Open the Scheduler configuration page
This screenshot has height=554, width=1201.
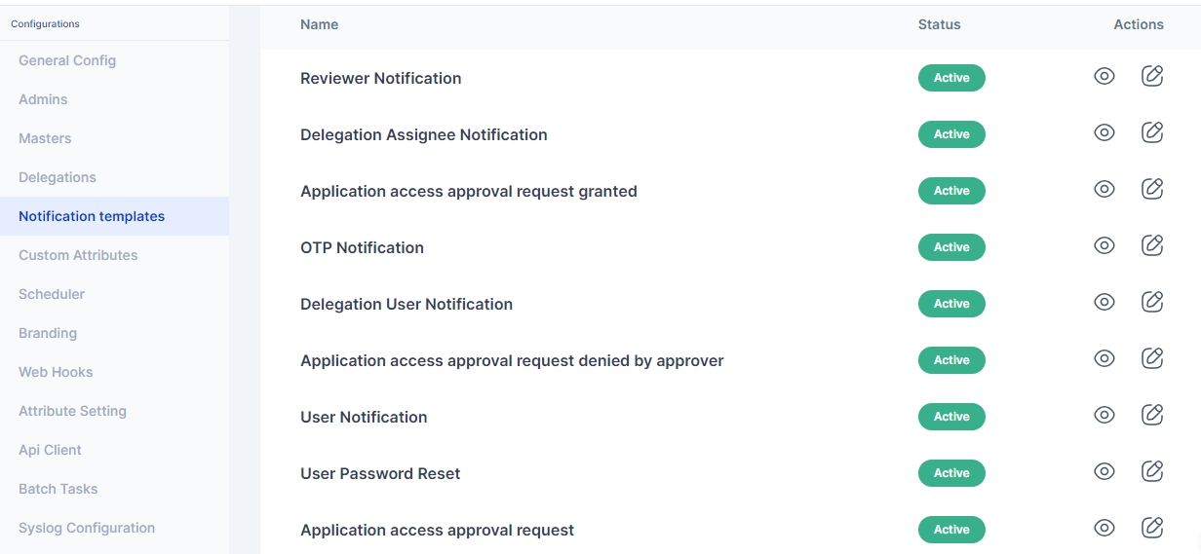(x=52, y=294)
